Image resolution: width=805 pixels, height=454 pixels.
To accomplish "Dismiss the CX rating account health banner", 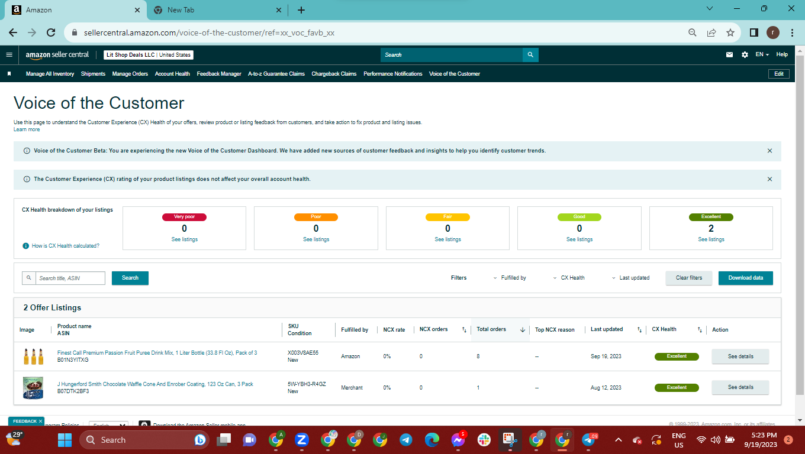I will (769, 179).
